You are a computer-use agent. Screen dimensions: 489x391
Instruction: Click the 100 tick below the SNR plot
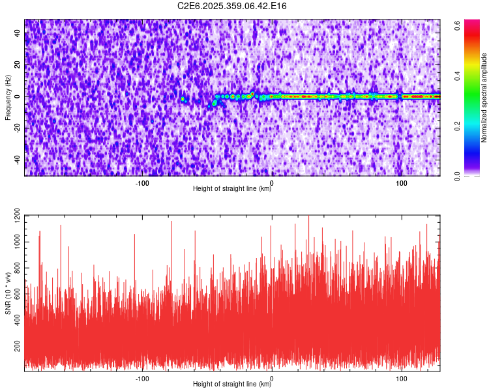pos(402,378)
